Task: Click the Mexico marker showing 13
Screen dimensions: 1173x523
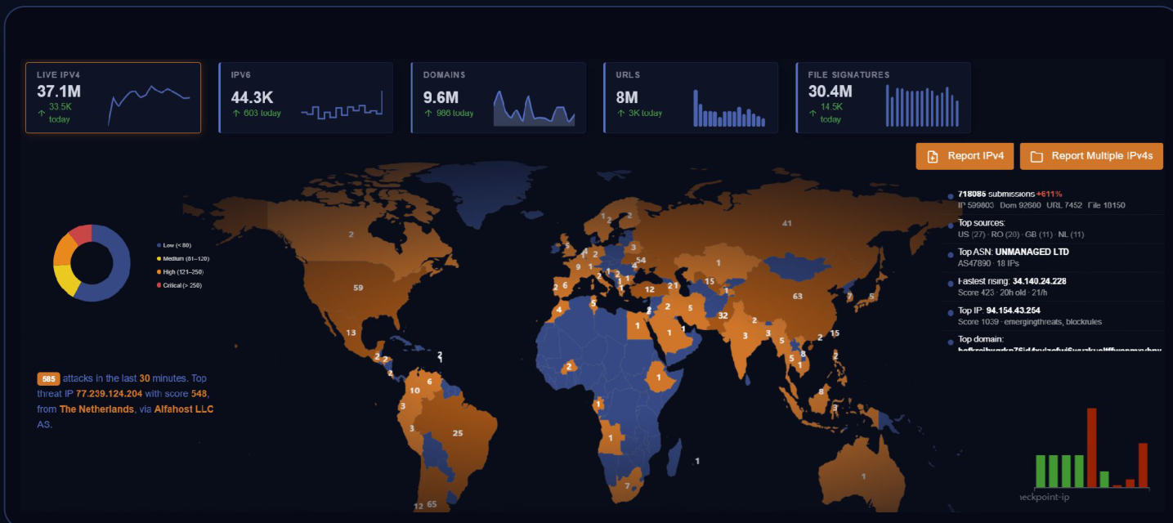Action: pyautogui.click(x=351, y=333)
